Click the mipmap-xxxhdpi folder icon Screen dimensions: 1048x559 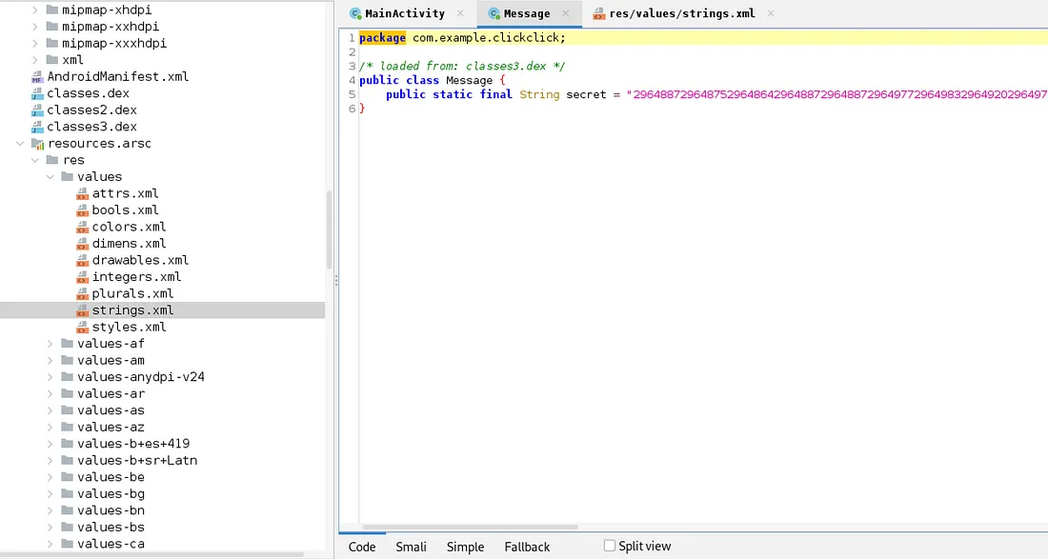tap(52, 44)
